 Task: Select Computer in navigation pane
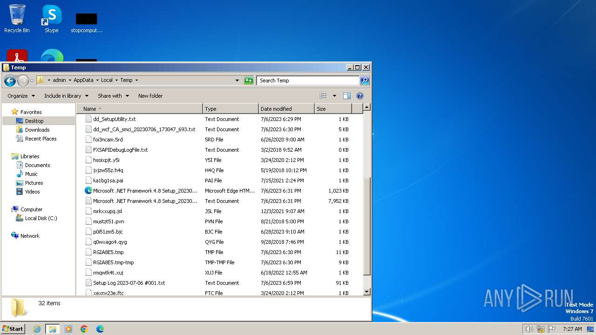tap(31, 209)
